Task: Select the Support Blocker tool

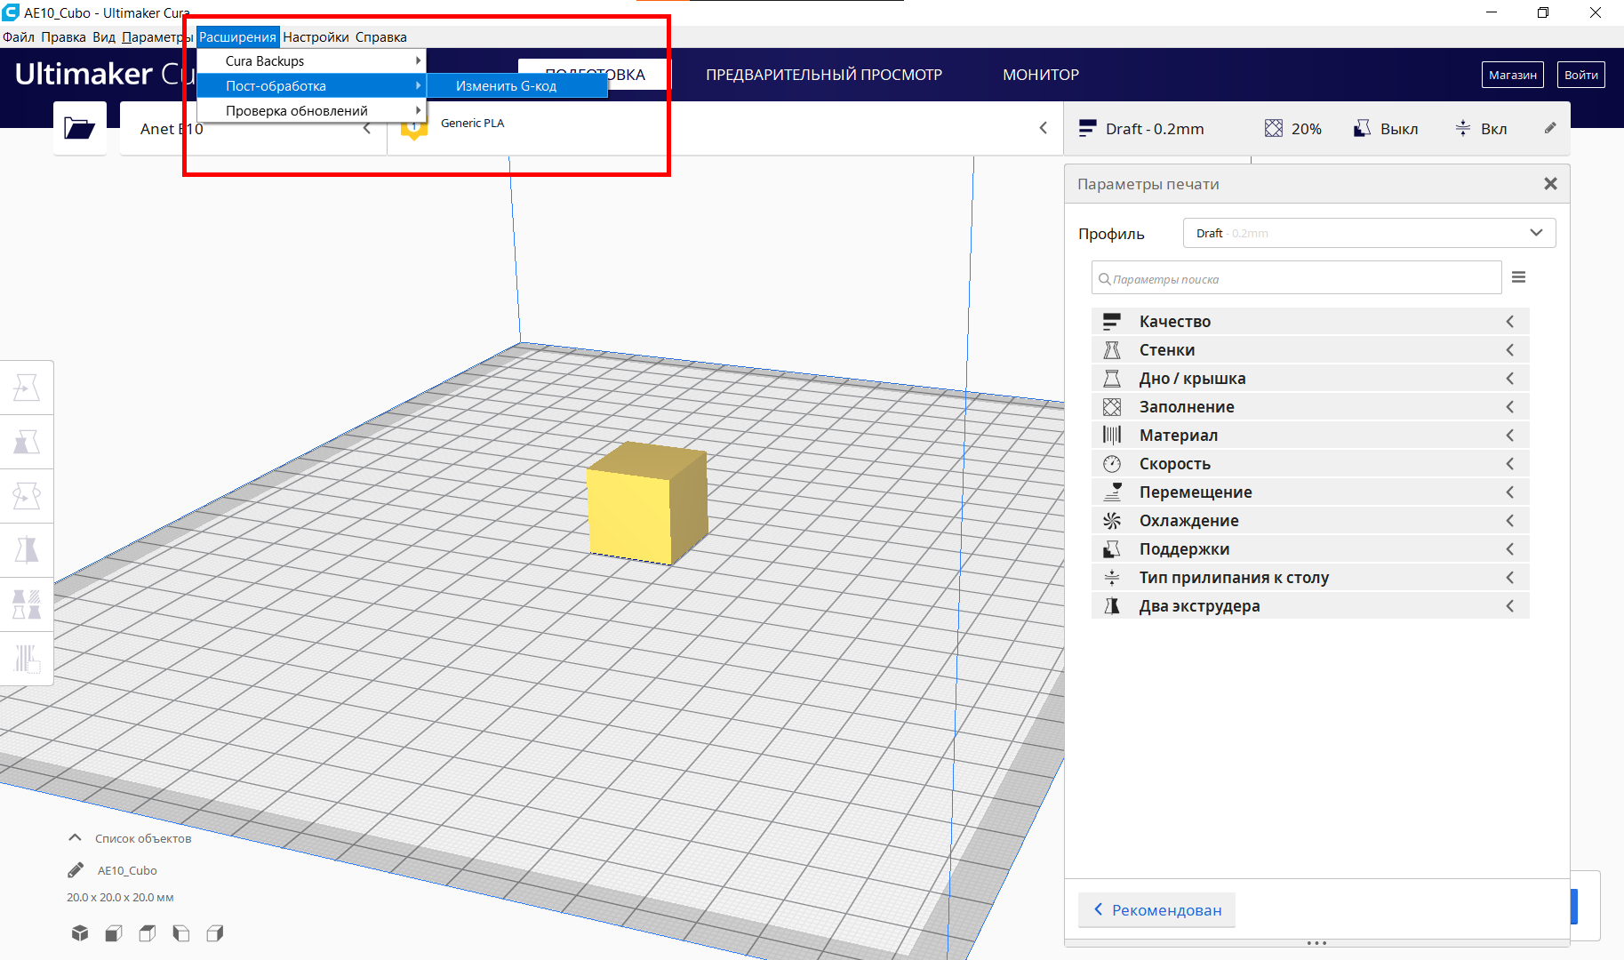Action: pyautogui.click(x=27, y=659)
